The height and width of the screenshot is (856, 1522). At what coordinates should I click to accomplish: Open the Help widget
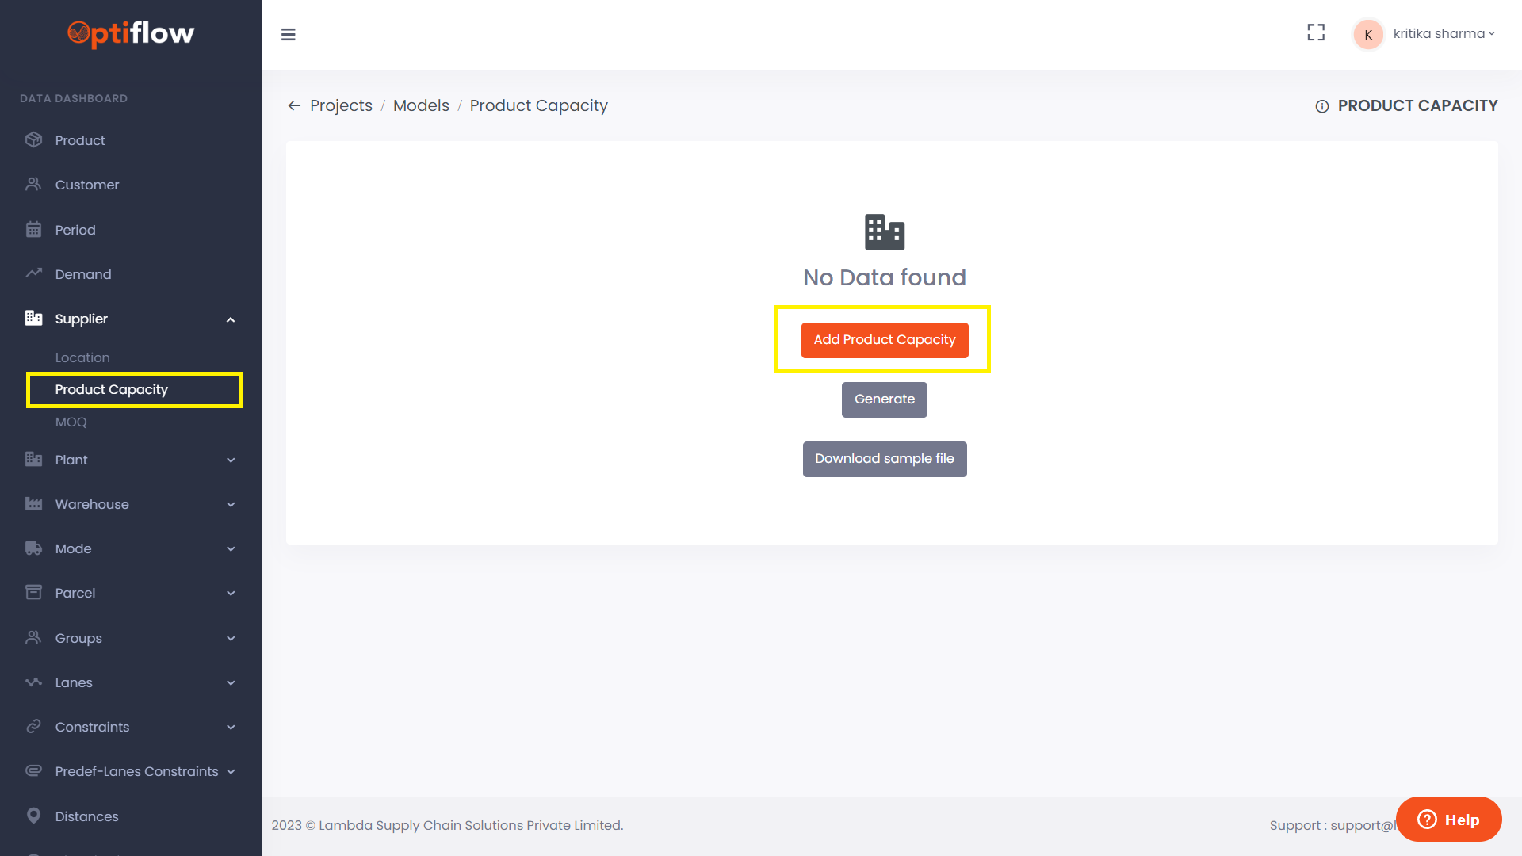pos(1448,819)
